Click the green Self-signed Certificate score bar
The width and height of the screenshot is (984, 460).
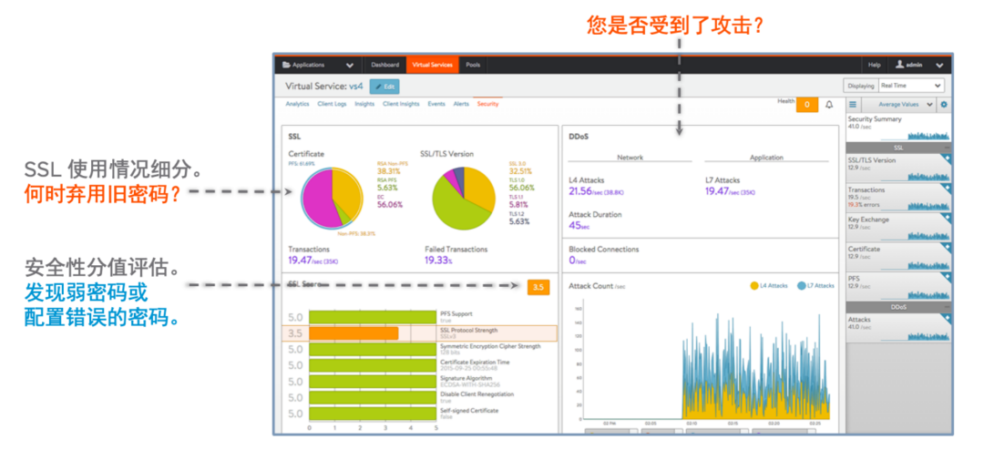pos(373,414)
